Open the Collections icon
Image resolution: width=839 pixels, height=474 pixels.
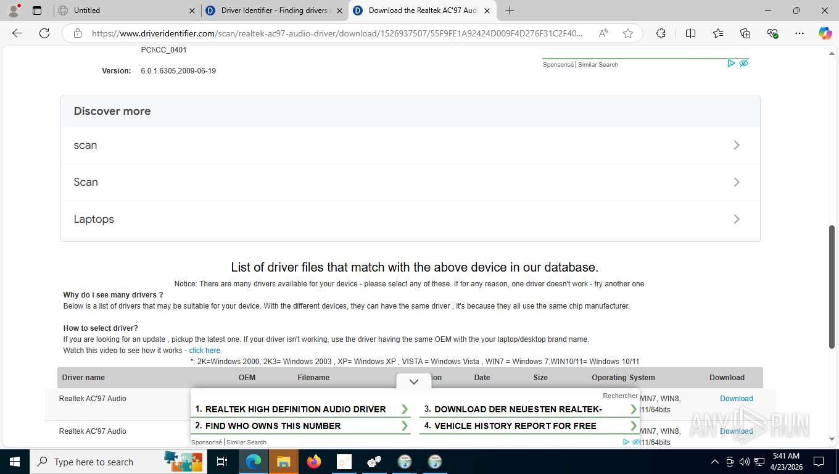745,33
